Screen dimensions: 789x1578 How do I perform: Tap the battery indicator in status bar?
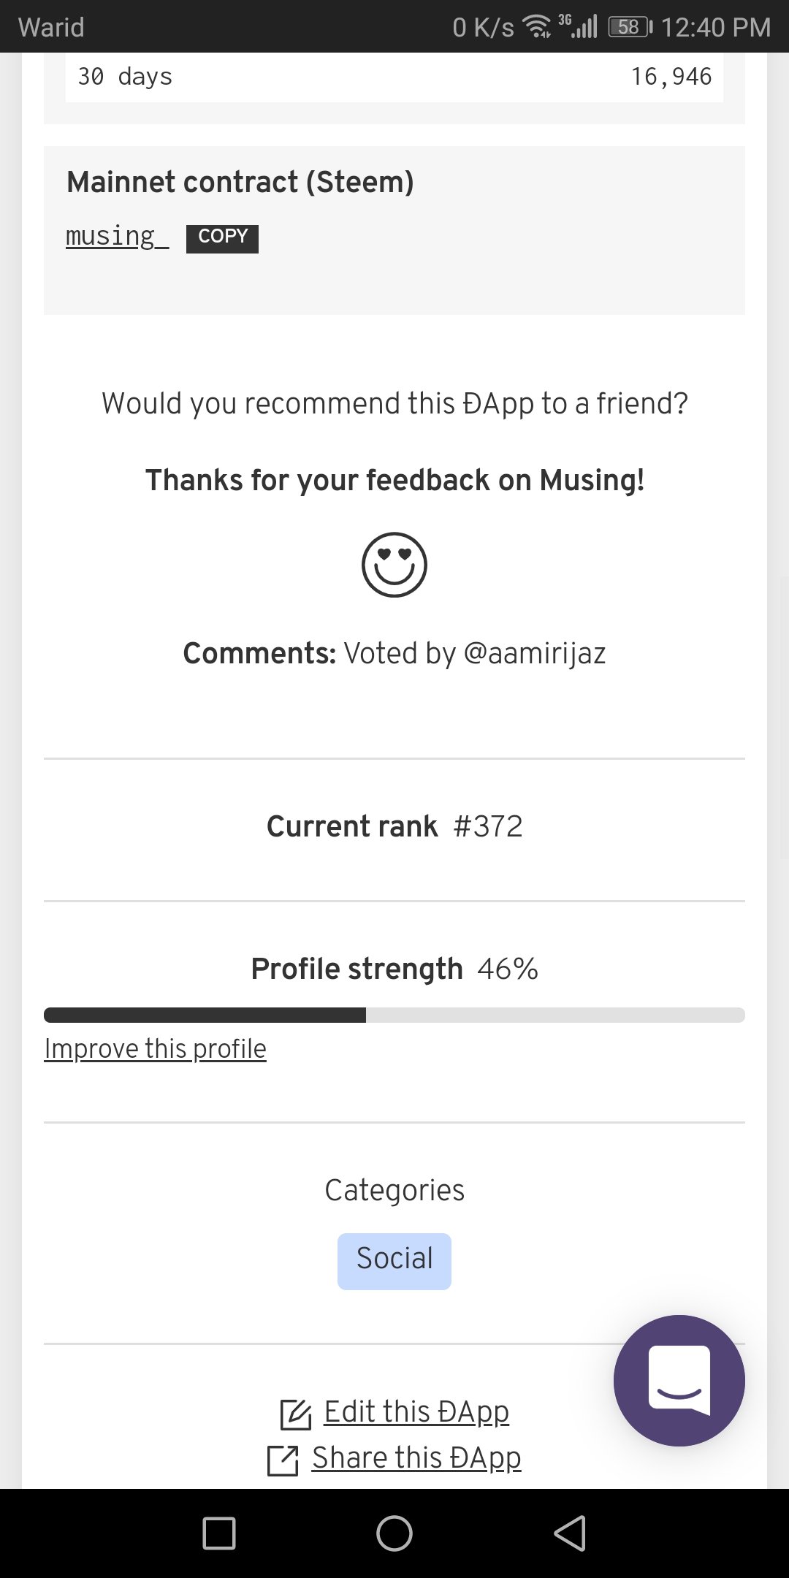click(630, 28)
